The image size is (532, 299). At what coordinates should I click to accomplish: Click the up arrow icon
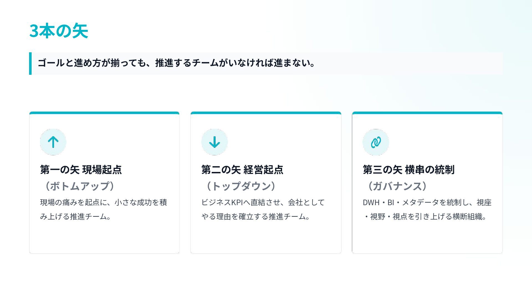(x=53, y=142)
